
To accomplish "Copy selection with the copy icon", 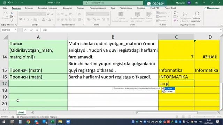I will (x=12, y=17).
